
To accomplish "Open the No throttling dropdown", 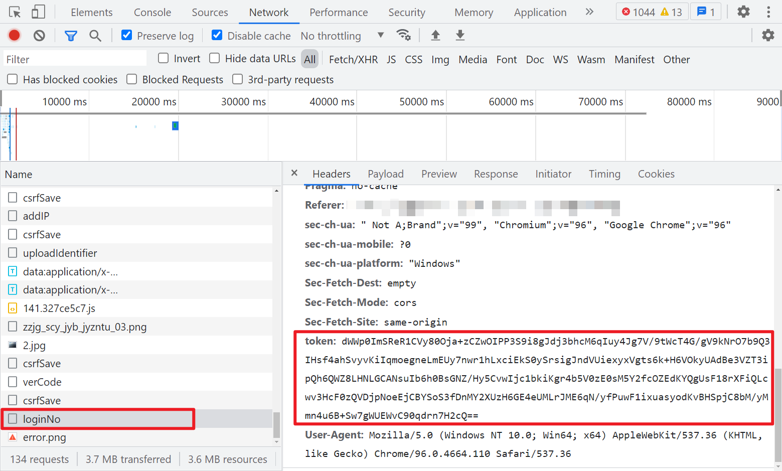I will (342, 36).
